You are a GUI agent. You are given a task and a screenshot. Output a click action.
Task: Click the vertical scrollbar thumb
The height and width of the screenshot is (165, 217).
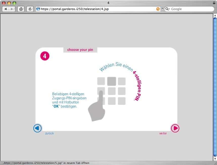215,86
